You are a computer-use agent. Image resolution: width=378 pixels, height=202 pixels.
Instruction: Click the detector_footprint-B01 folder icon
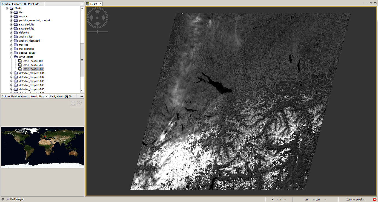pos(16,73)
